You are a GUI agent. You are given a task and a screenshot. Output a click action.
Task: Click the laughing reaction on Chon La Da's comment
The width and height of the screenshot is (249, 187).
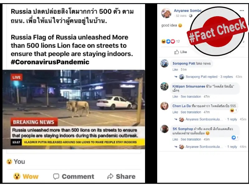[x=232, y=110]
